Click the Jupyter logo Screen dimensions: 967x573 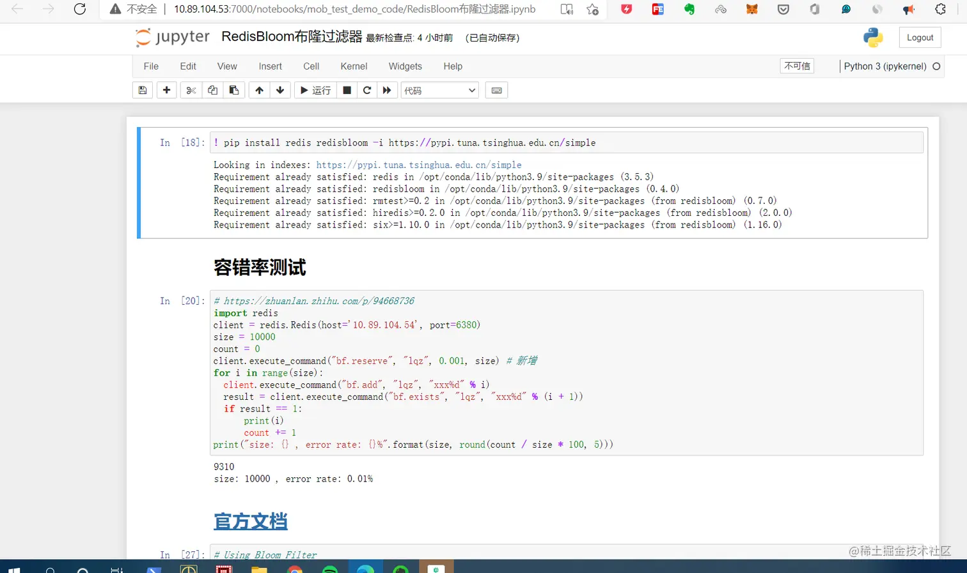pyautogui.click(x=173, y=37)
